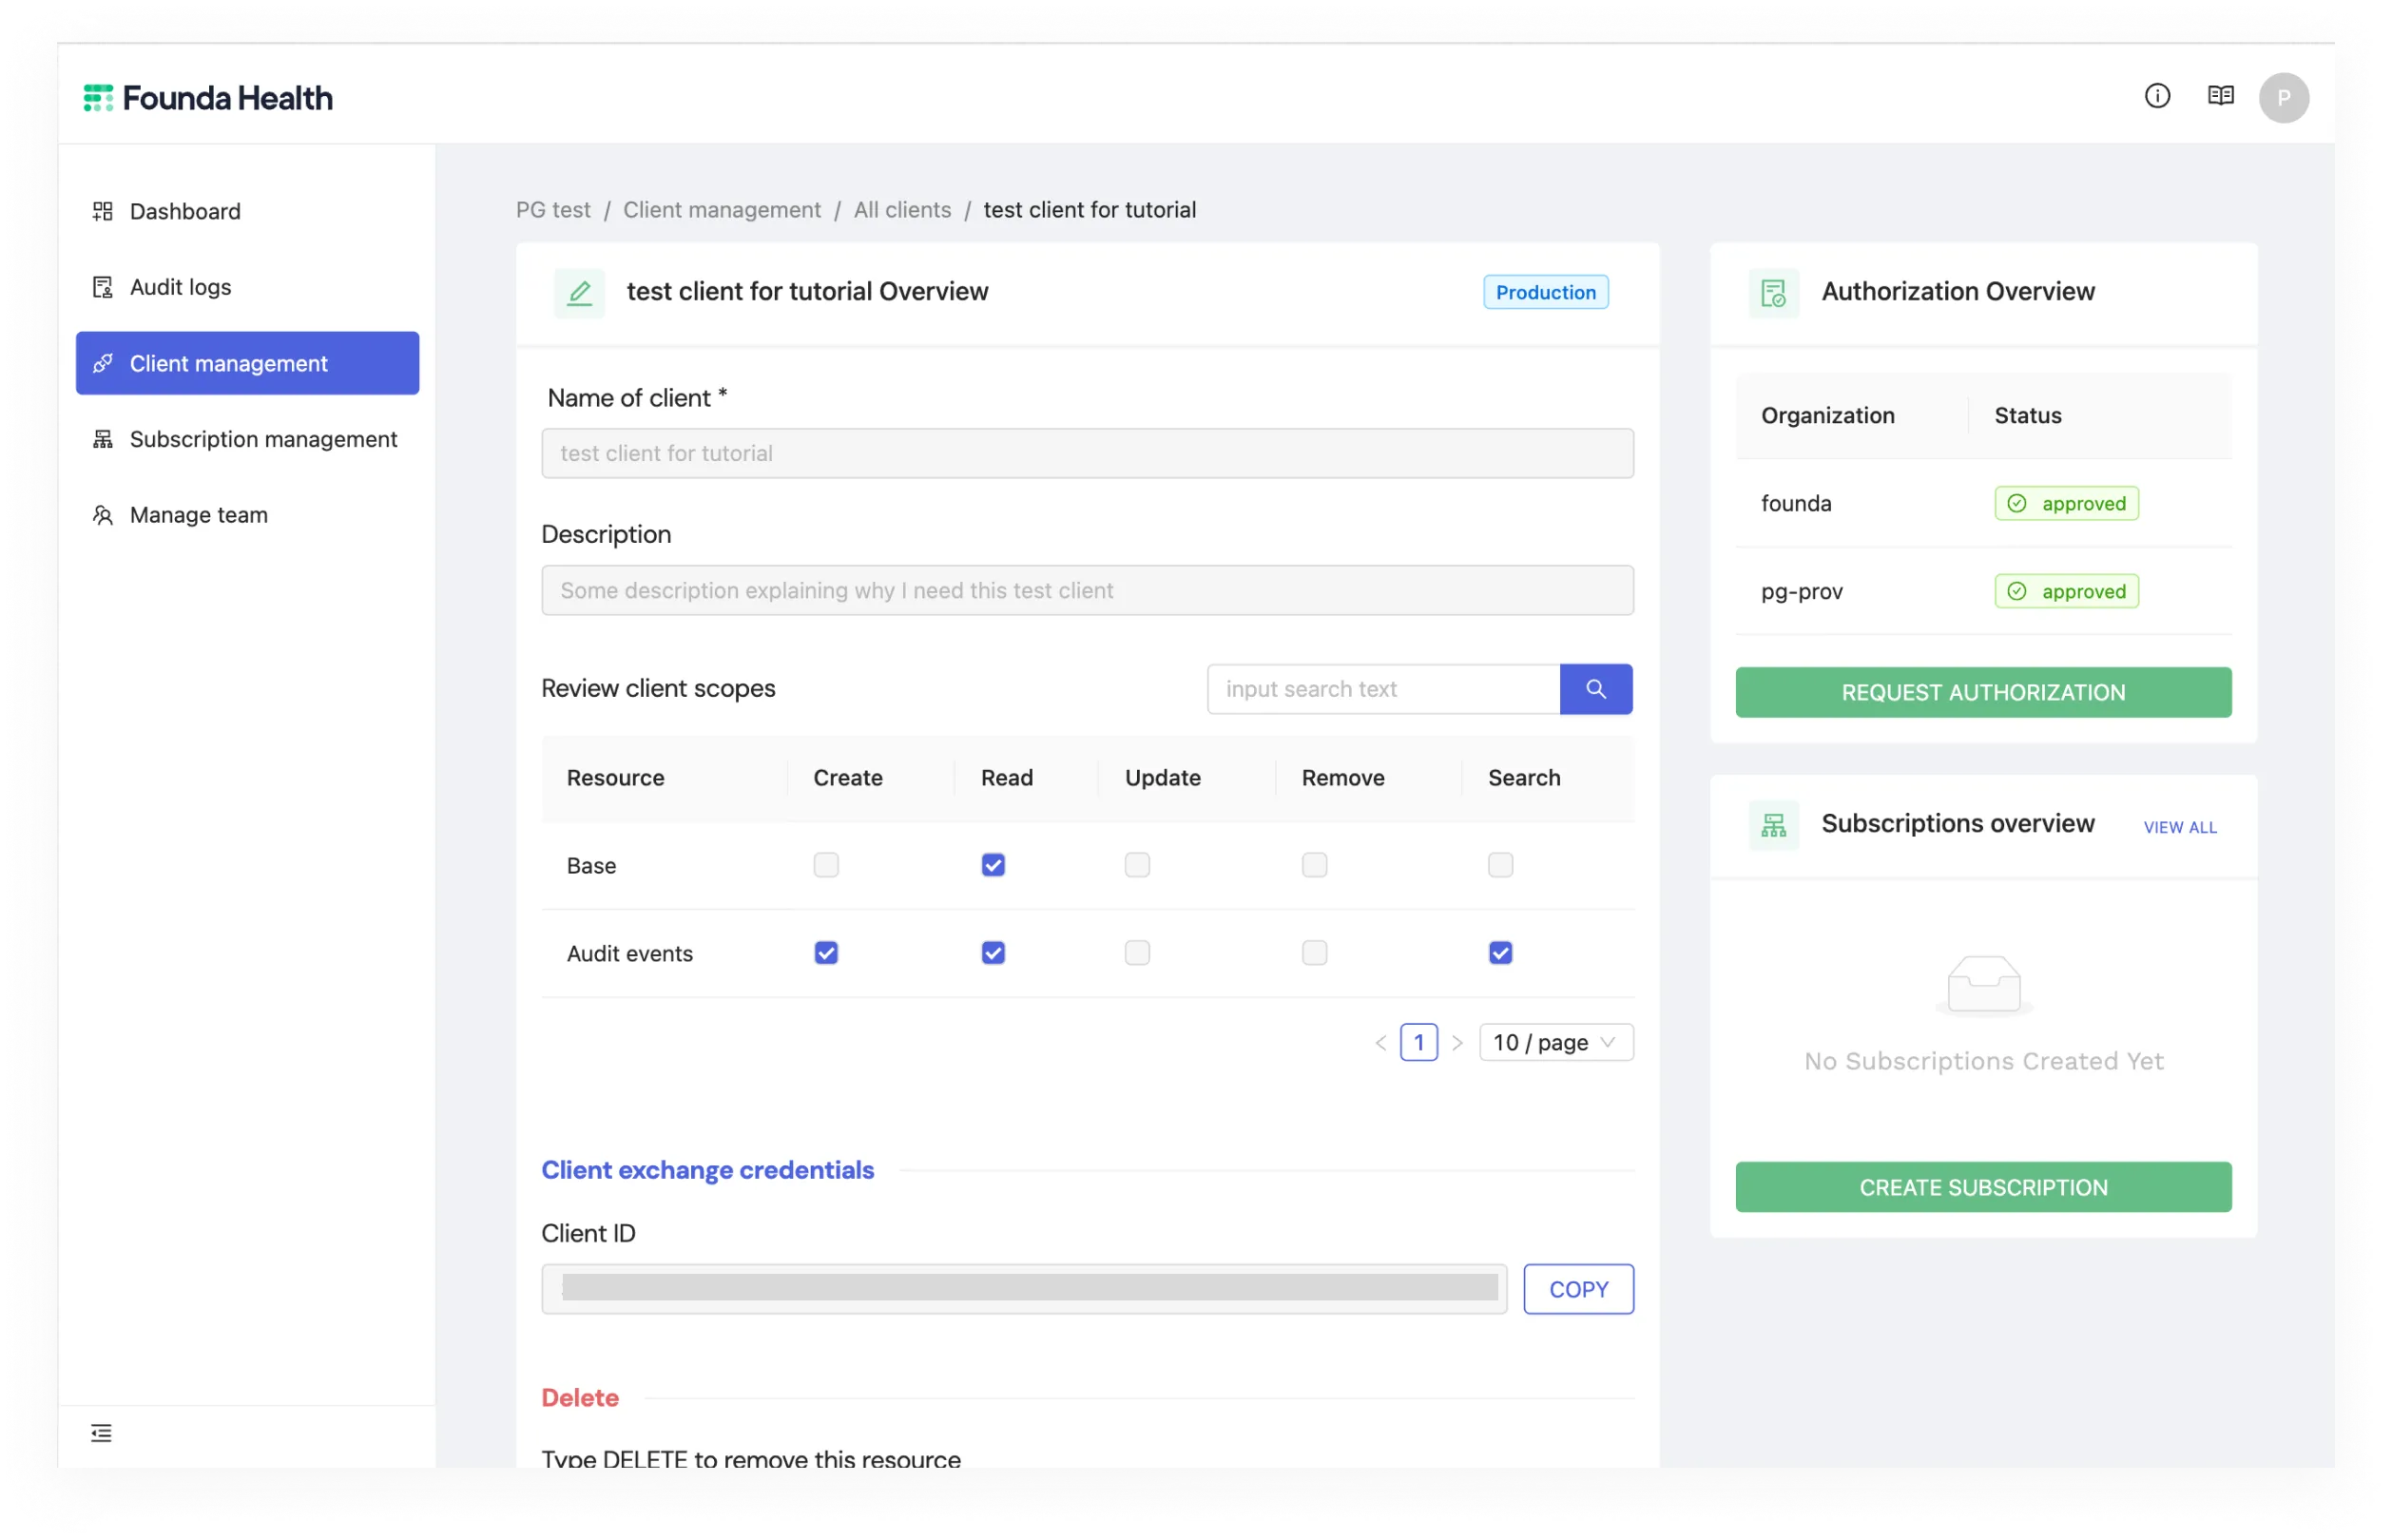The width and height of the screenshot is (2392, 1540).
Task: Click REQUEST AUTHORIZATION button
Action: (x=1983, y=693)
